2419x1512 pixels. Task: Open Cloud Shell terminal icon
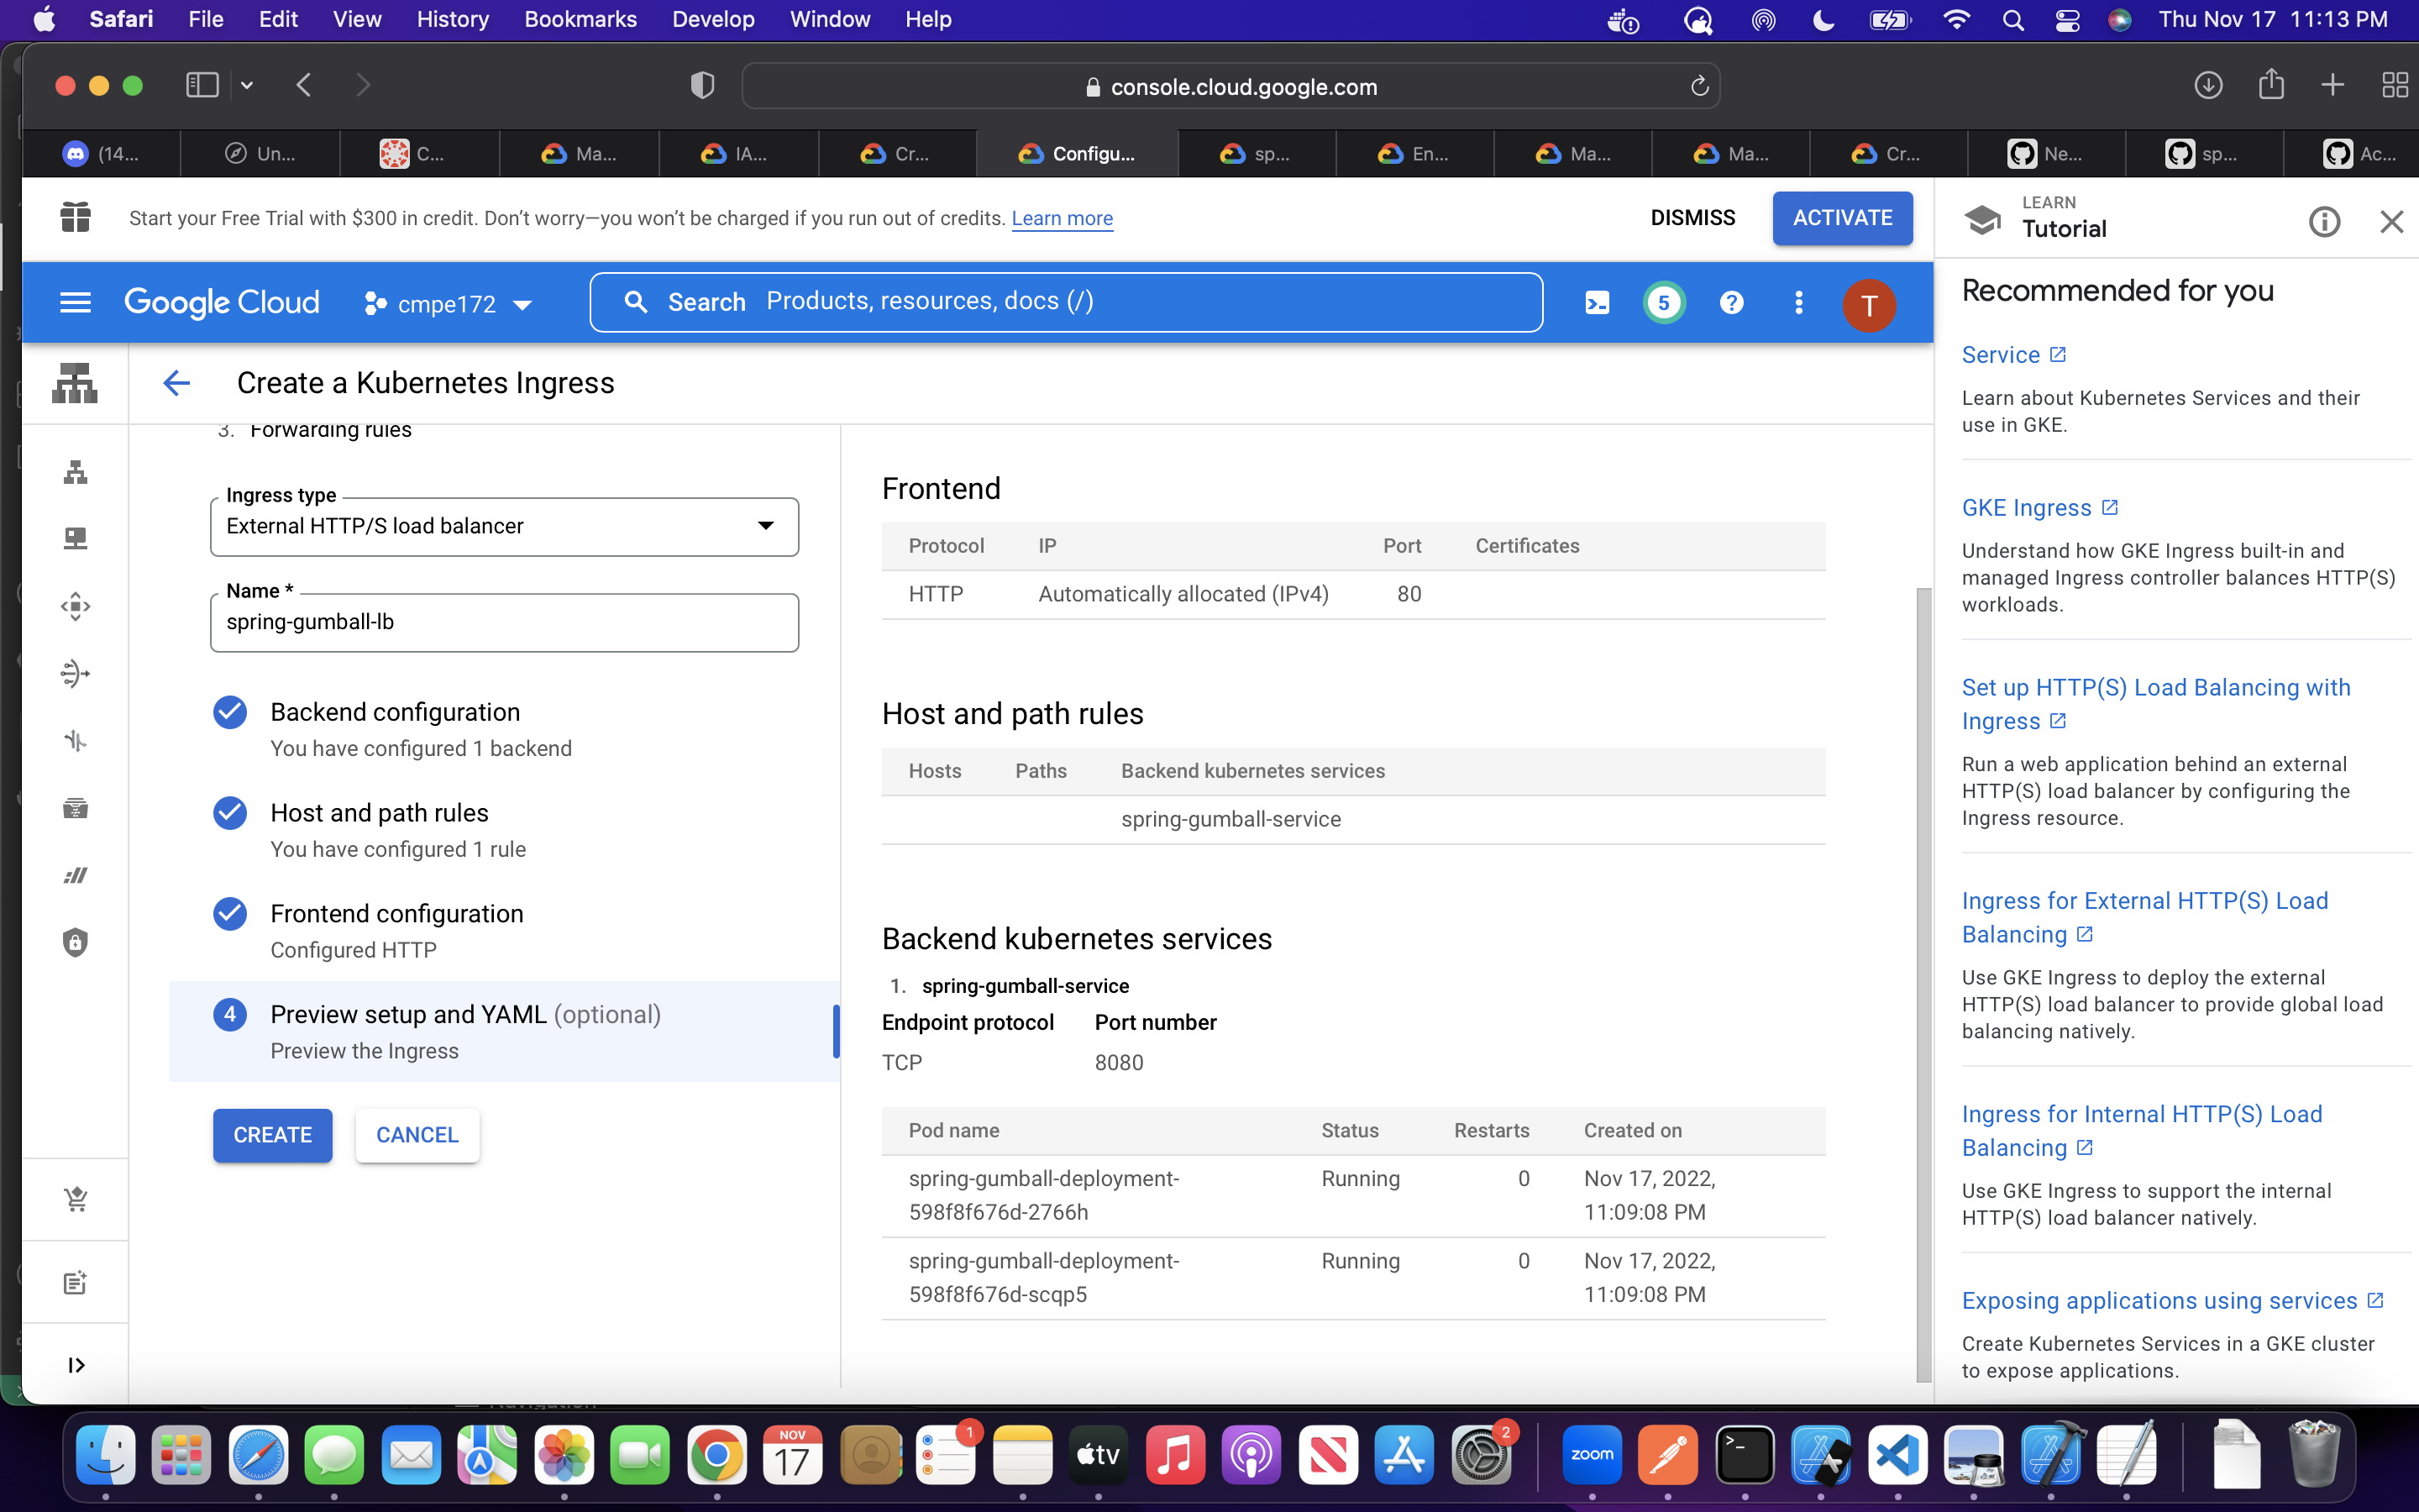click(x=1597, y=303)
